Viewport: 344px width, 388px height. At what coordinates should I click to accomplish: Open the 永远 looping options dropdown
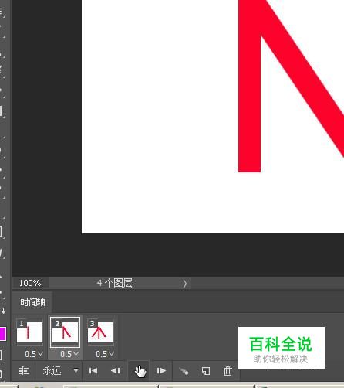[x=61, y=371]
